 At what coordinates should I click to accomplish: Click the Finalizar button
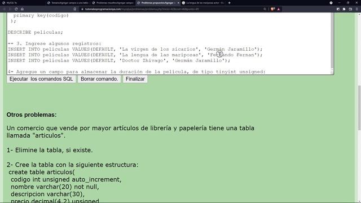pyautogui.click(x=135, y=79)
